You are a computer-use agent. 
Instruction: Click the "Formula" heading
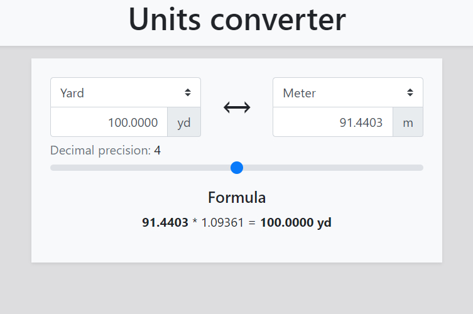(x=237, y=198)
